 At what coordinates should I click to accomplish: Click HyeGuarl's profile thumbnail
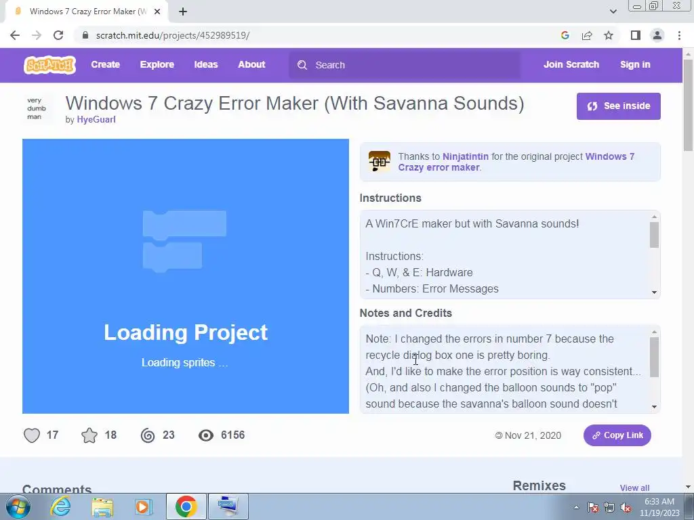coord(37,109)
